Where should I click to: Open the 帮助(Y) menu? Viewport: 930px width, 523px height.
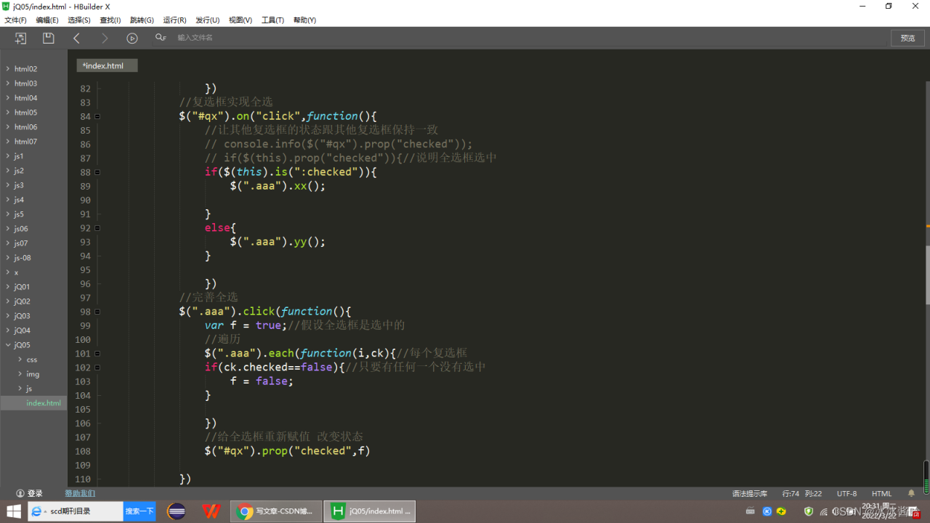click(x=304, y=20)
